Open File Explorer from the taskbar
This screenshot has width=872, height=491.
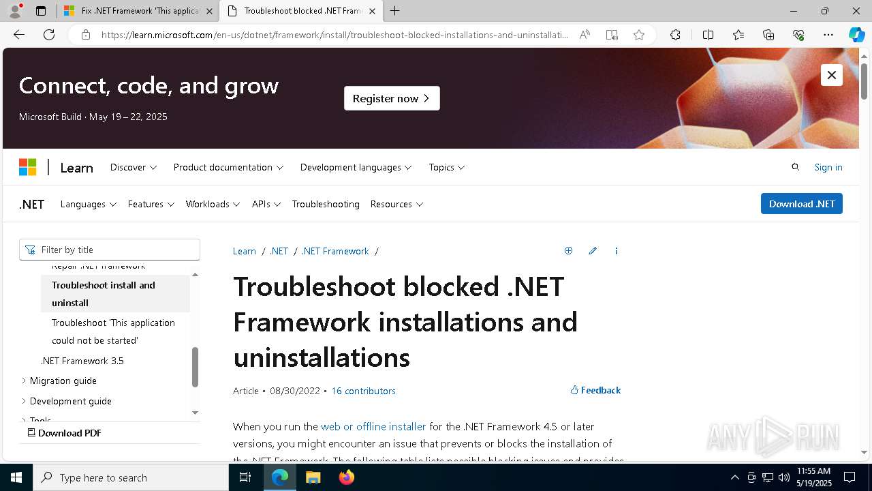(x=313, y=477)
